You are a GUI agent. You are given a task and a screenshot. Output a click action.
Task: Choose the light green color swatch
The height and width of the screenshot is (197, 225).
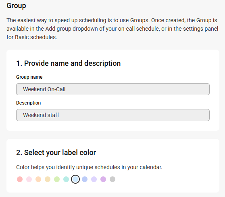[57, 179]
